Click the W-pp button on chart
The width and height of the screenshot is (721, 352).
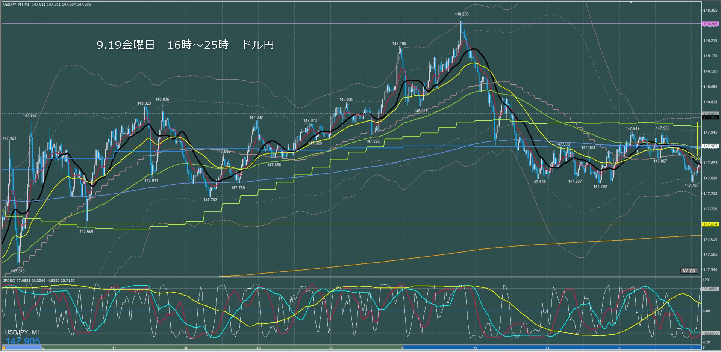(689, 271)
